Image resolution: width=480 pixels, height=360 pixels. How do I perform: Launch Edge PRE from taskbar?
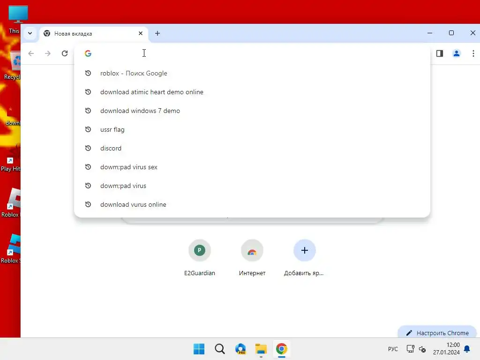pyautogui.click(x=240, y=349)
